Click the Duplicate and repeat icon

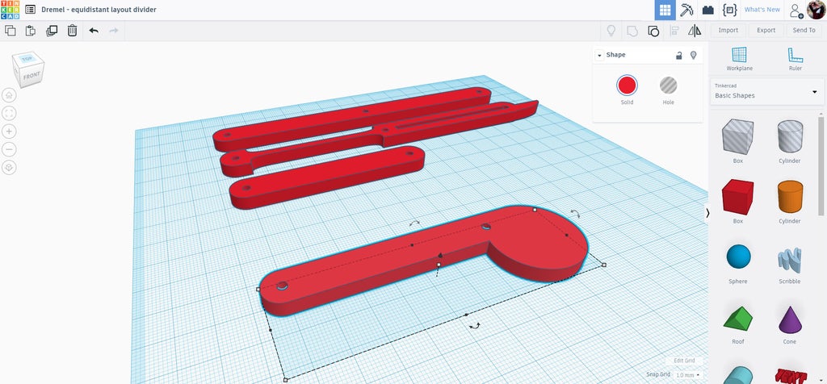(x=52, y=31)
